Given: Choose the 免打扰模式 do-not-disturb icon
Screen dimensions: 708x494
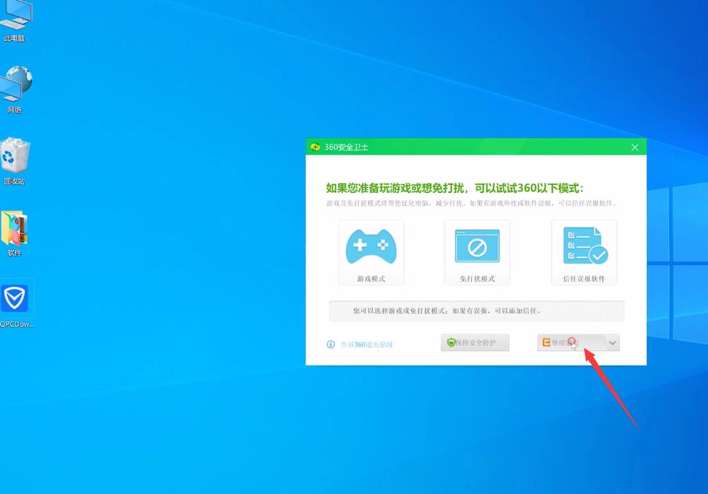Looking at the screenshot, I should pyautogui.click(x=477, y=246).
